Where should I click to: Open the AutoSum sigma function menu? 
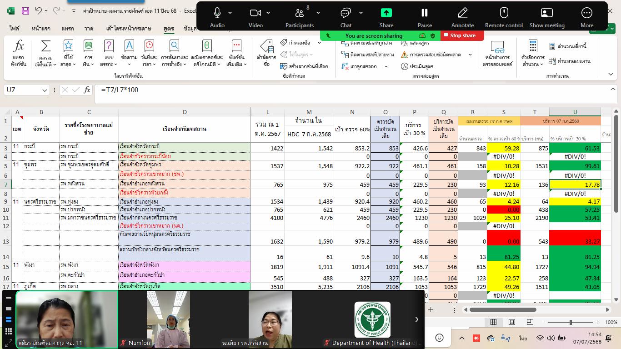(45, 53)
